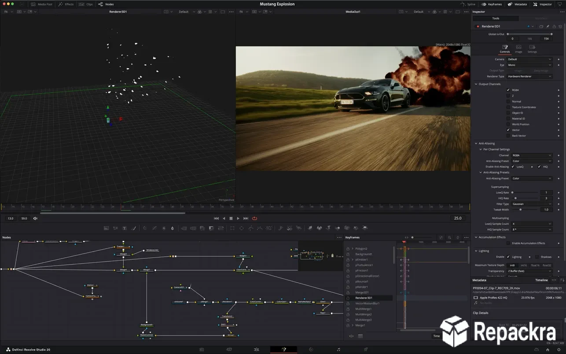This screenshot has width=566, height=354.
Task: Switch to the Tools tab in Inspector
Action: coord(496,18)
